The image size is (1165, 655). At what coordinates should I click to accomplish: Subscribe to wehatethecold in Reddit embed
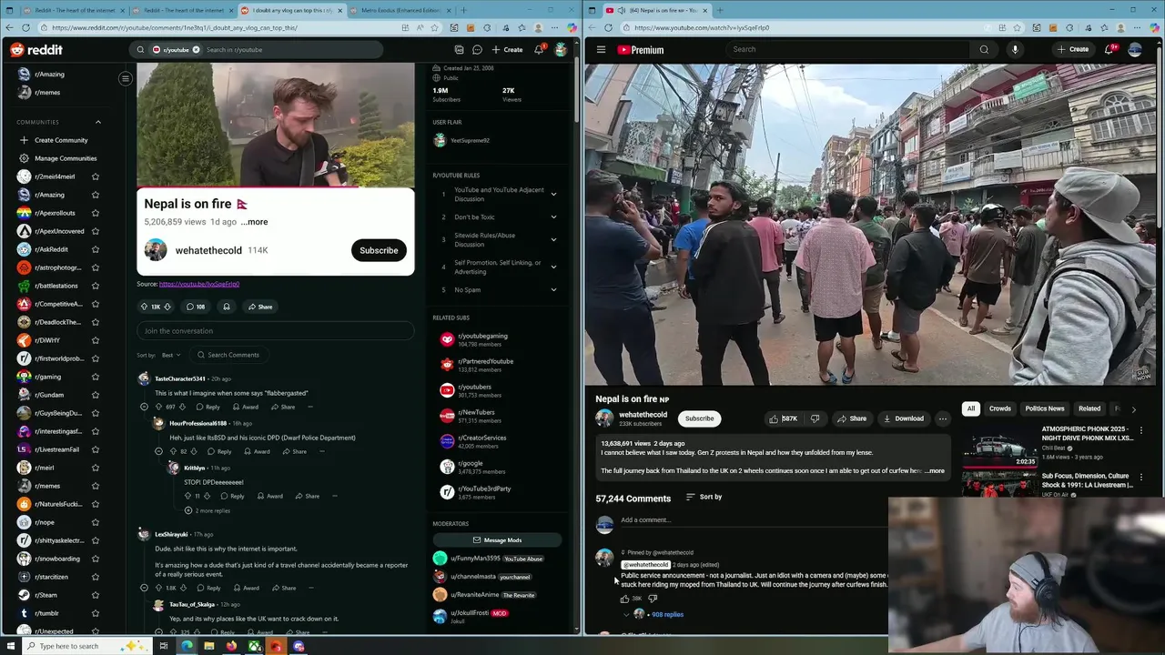tap(379, 251)
